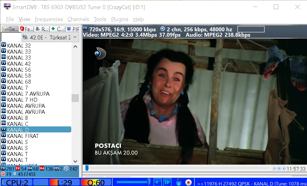Toggle the padlock icon in the bottom toolbar
307x186 pixels.
(x=179, y=182)
